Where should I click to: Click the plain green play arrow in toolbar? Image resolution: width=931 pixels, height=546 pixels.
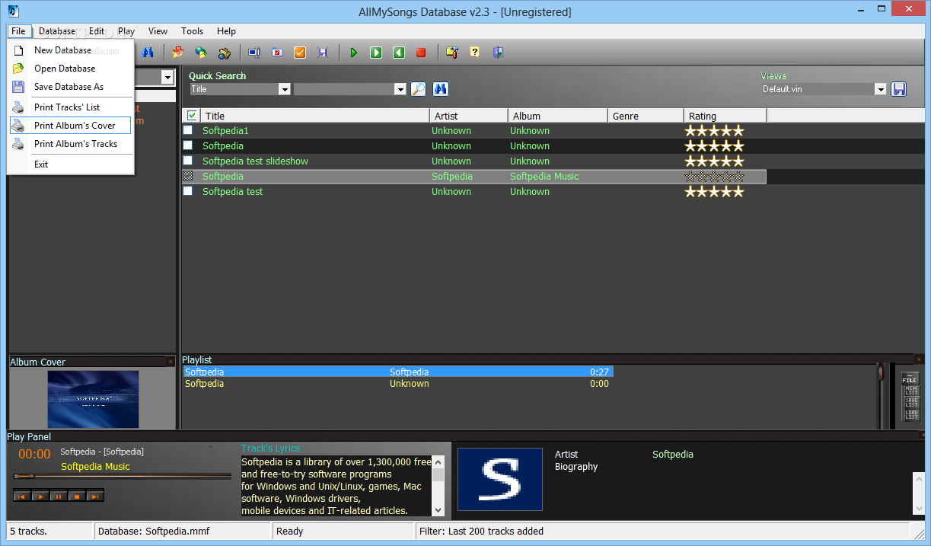tap(353, 53)
